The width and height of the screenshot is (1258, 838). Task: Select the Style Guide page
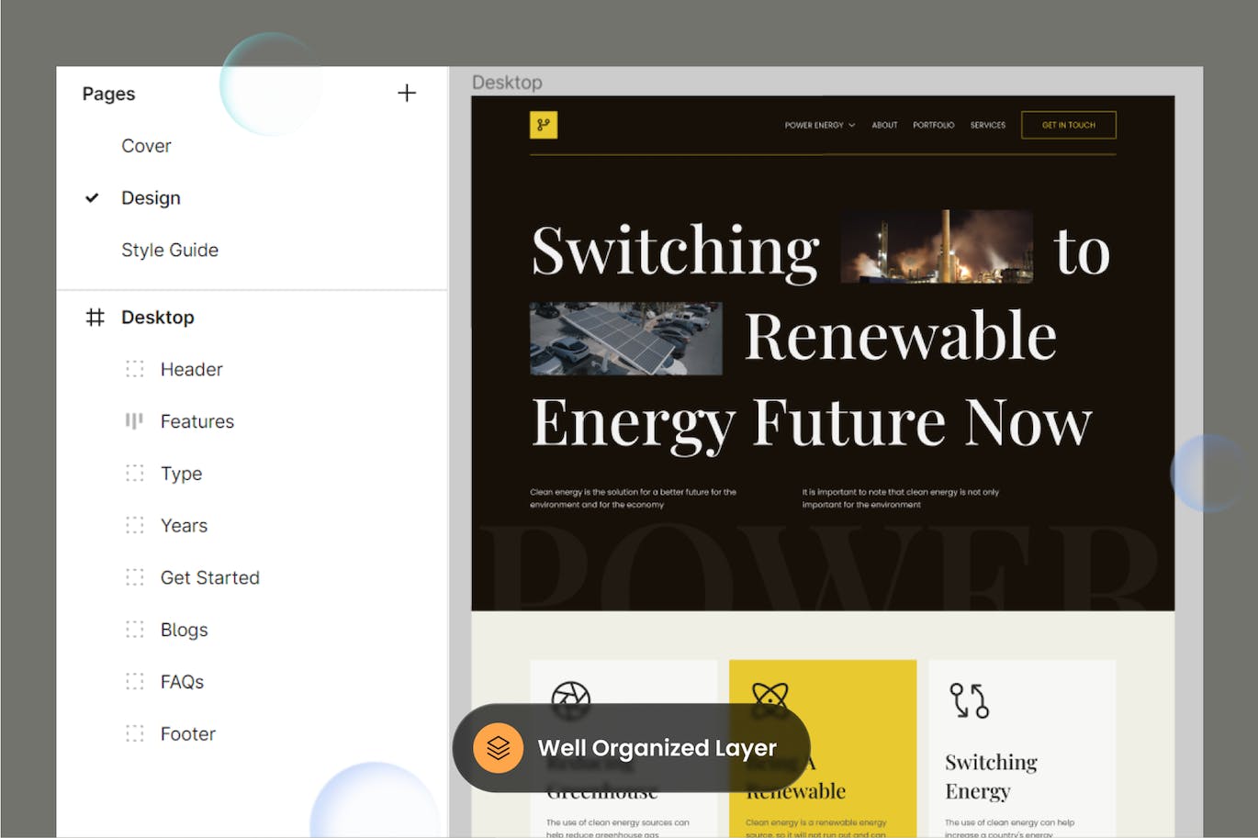tap(170, 250)
